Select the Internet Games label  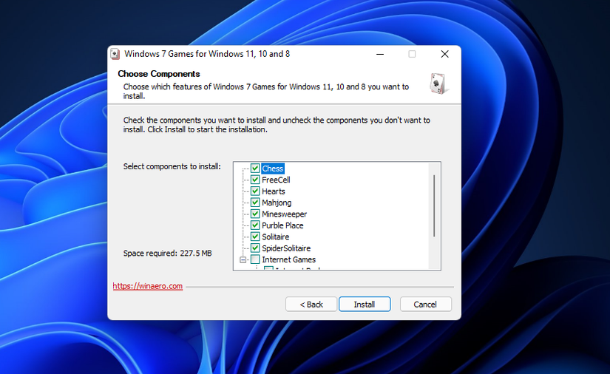click(x=288, y=259)
